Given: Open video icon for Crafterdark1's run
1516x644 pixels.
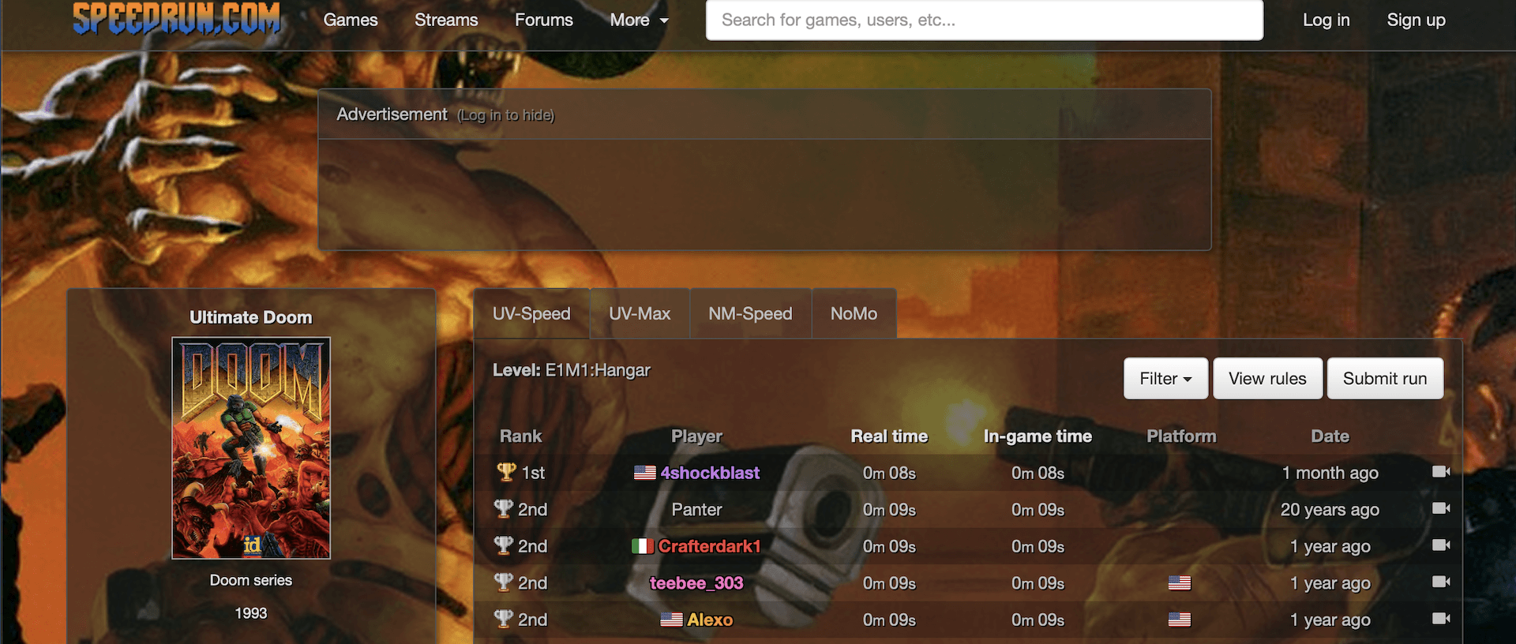Looking at the screenshot, I should [1441, 545].
